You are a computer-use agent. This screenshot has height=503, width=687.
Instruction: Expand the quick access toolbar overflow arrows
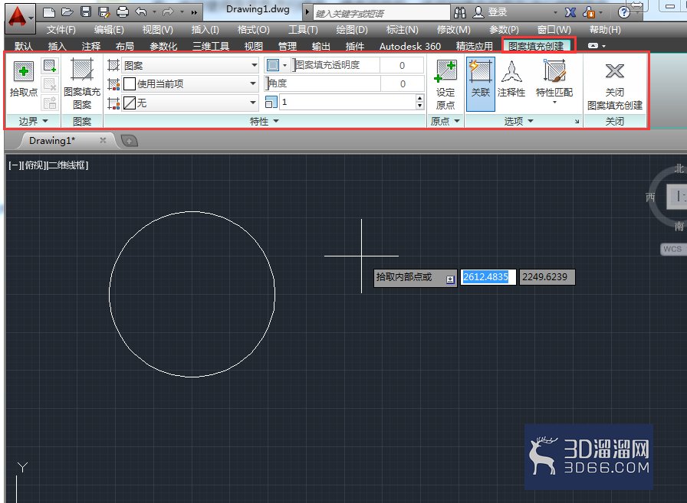click(194, 13)
